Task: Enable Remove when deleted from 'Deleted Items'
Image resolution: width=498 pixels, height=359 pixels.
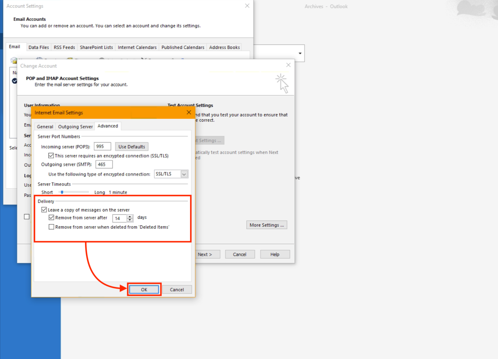Action: [51, 227]
